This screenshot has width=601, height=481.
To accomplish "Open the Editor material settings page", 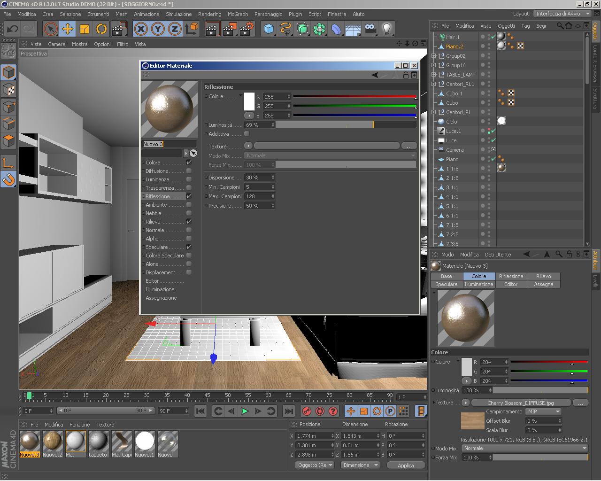I will pos(152,281).
